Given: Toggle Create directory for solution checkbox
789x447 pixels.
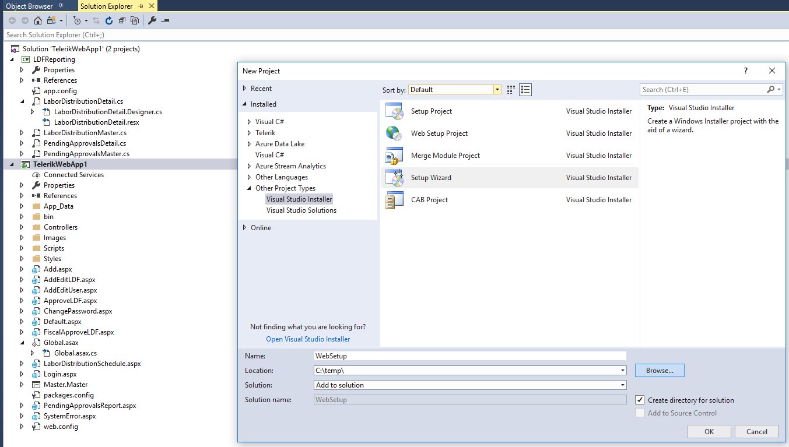Looking at the screenshot, I should coord(640,400).
